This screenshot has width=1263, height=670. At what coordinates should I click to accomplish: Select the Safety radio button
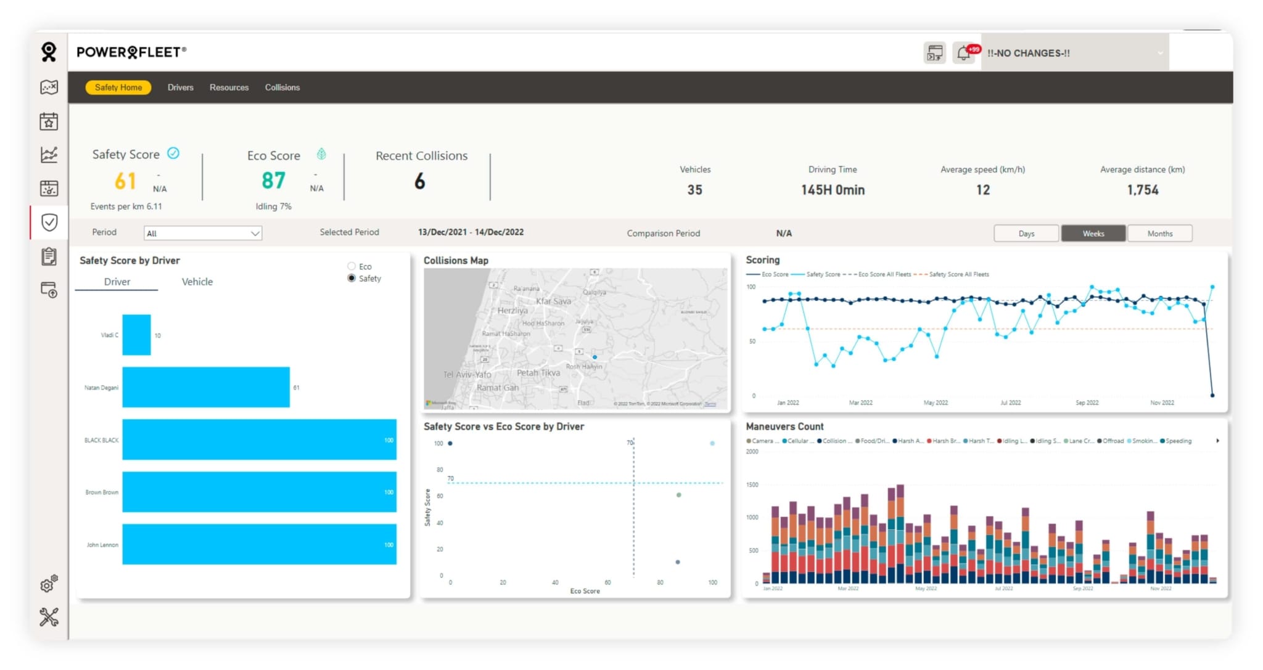click(352, 278)
